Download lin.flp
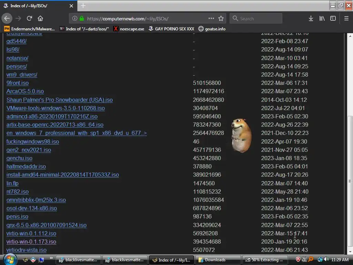Viewport: 353px width, 265px height. coord(12,184)
